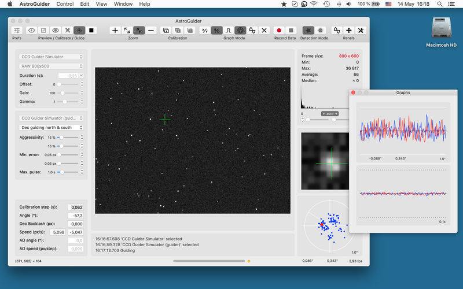Click the Angle value field
This screenshot has width=463, height=289.
click(x=76, y=216)
